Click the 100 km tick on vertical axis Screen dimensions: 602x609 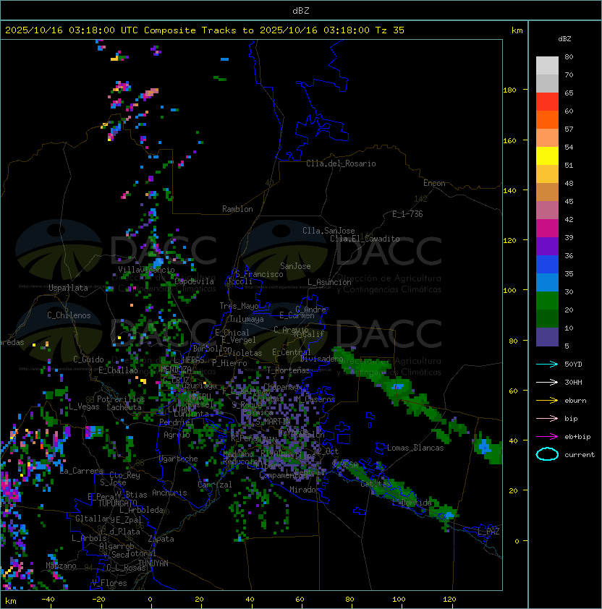509,291
